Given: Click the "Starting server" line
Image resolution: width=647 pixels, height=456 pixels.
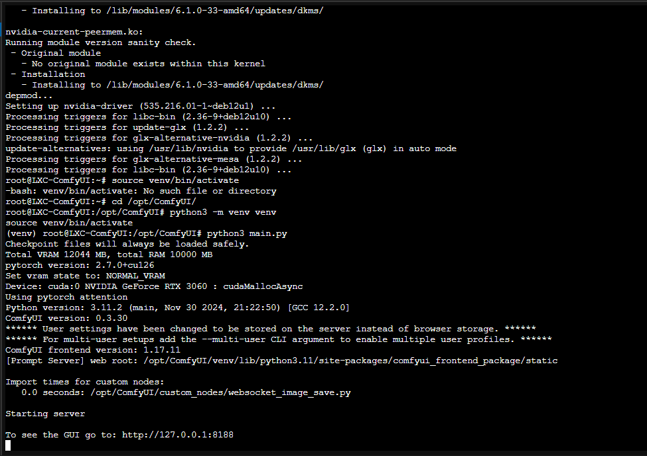Looking at the screenshot, I should pyautogui.click(x=45, y=414).
